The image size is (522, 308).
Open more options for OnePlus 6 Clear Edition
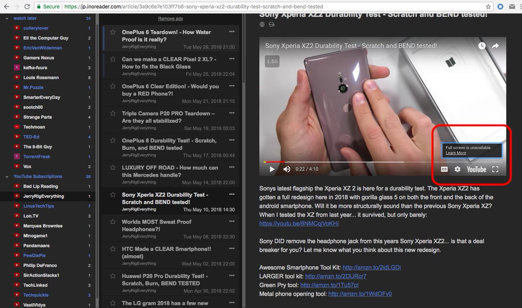point(232,86)
